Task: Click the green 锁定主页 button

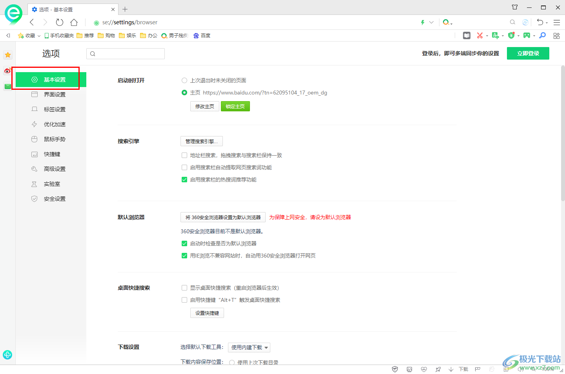Action: click(235, 106)
